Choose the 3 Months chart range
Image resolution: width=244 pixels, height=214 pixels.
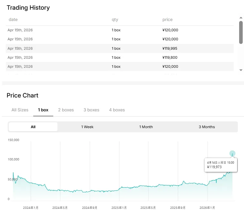[207, 127]
